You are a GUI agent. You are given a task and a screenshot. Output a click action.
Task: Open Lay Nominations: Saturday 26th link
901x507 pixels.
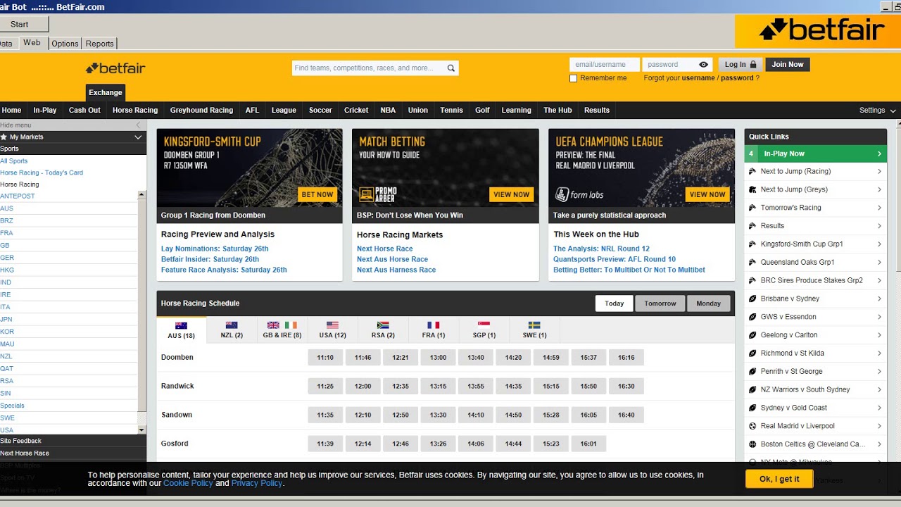215,249
